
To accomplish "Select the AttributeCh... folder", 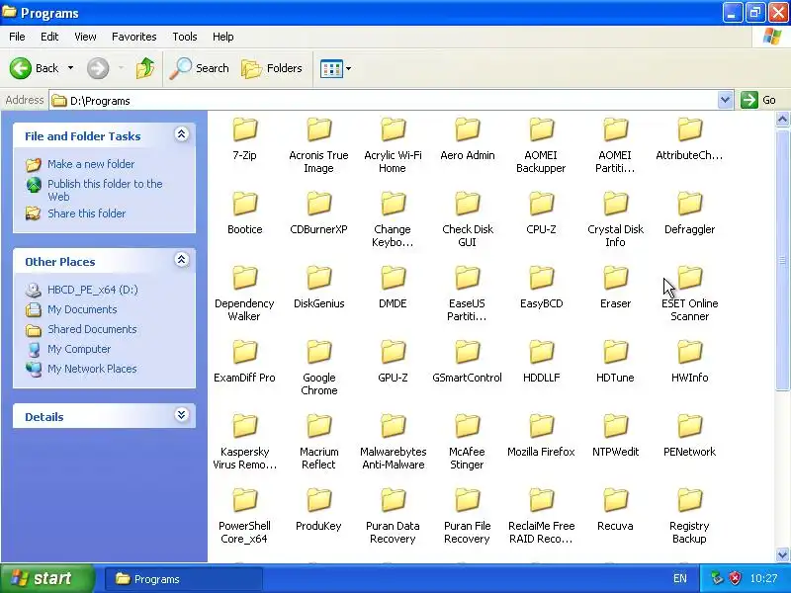I will [689, 139].
